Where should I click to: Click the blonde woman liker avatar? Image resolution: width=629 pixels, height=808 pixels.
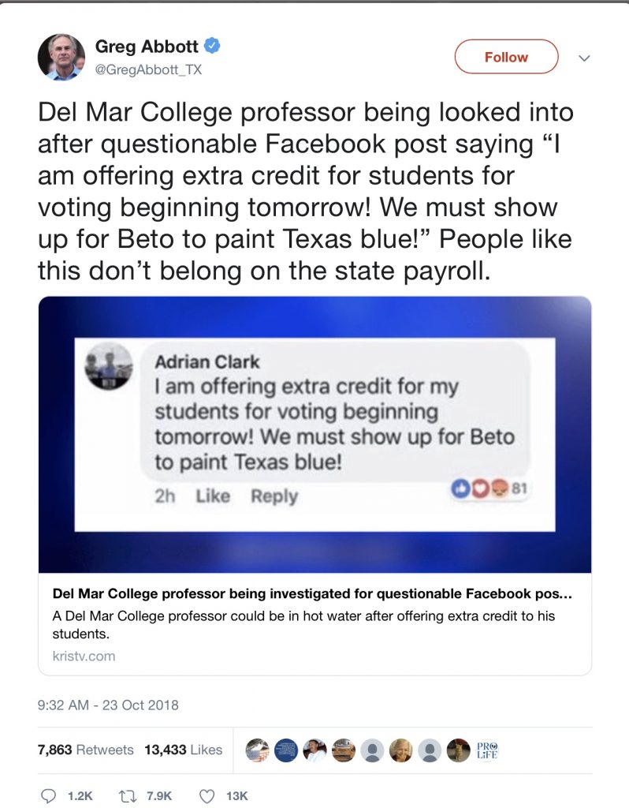(x=401, y=750)
